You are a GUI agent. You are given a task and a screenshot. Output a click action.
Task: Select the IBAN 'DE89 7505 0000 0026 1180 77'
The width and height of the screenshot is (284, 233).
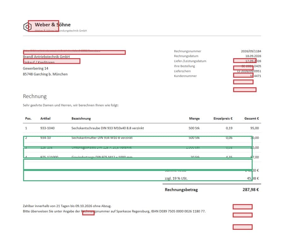click(182, 211)
